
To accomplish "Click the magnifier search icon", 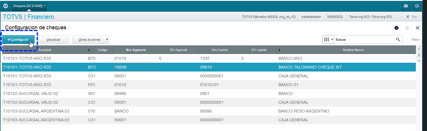I will [398, 39].
